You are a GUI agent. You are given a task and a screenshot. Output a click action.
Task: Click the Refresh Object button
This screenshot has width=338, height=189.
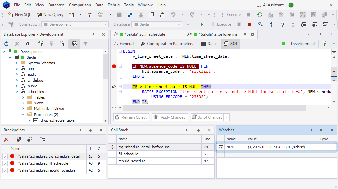(x=131, y=117)
